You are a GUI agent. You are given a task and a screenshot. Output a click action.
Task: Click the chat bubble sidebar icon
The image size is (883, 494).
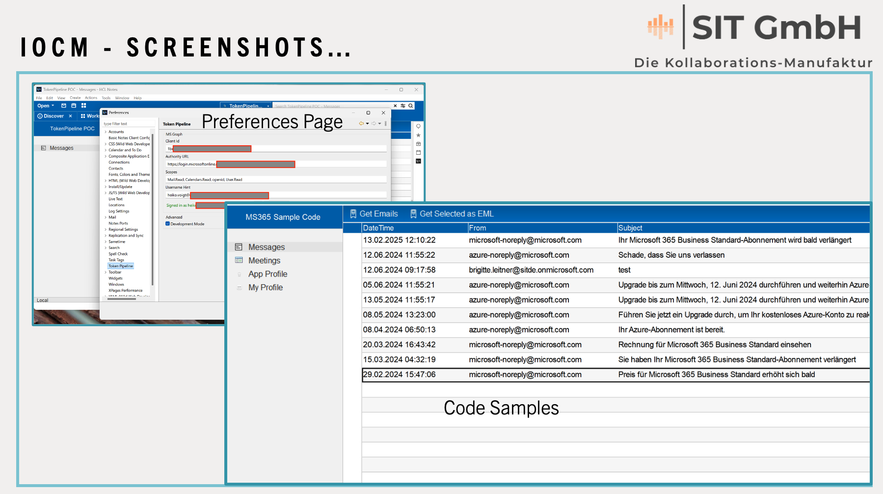coord(418,126)
